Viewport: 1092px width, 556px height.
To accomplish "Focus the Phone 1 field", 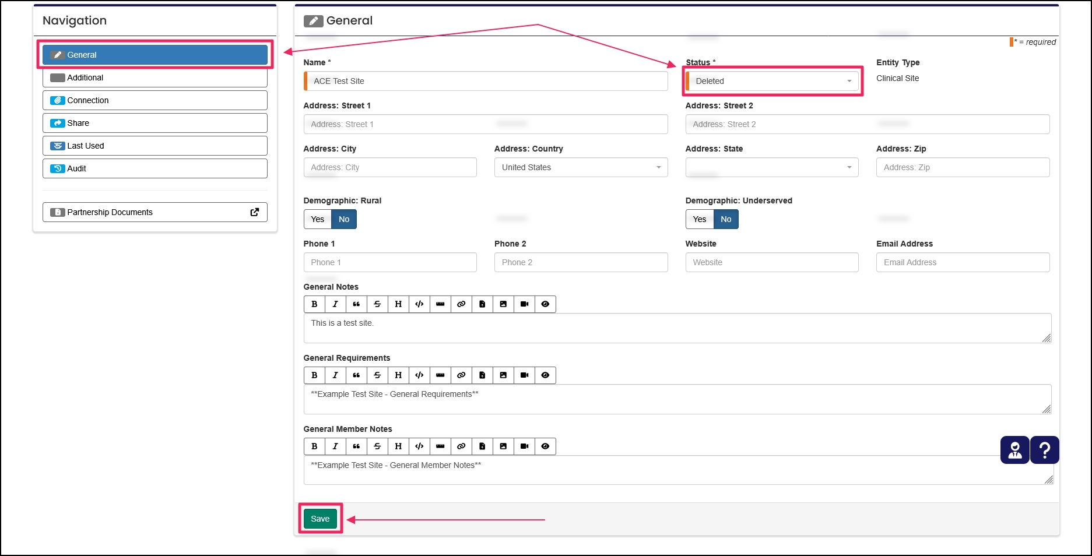I will [390, 262].
